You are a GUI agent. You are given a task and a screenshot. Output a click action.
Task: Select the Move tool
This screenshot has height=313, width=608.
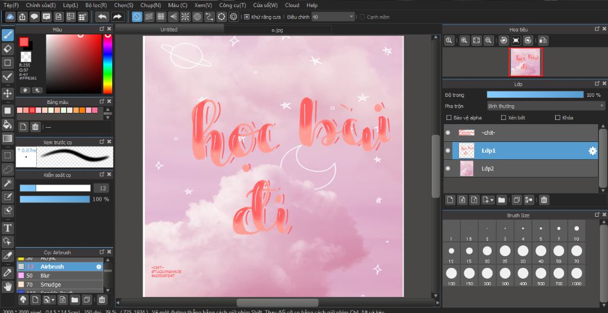[x=7, y=93]
